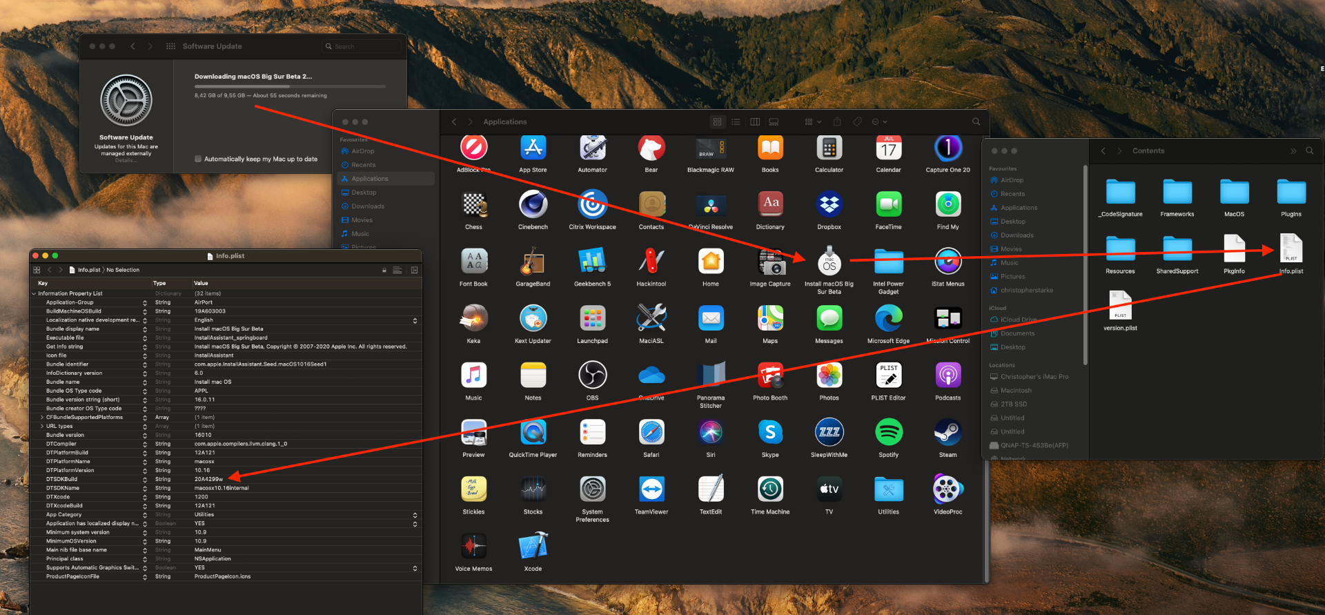Open the group-by dropdown in Applications toolbar
1325x615 pixels.
tap(813, 122)
